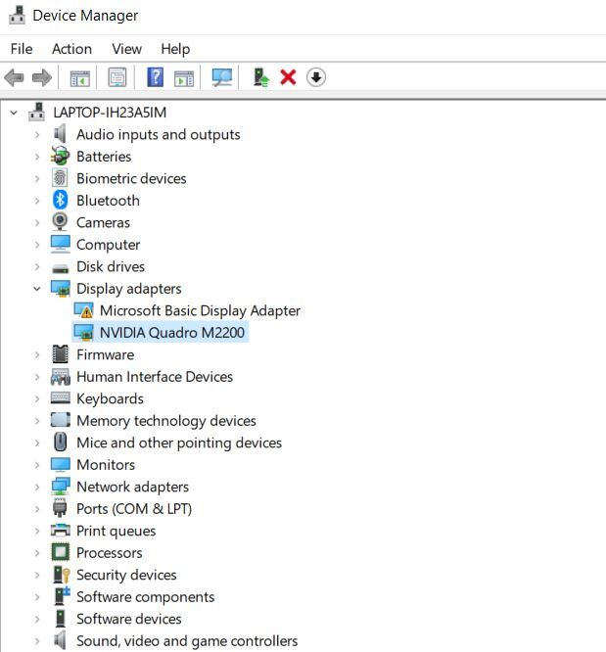Expand the Software devices category arrow
The width and height of the screenshot is (606, 652).
[x=37, y=619]
